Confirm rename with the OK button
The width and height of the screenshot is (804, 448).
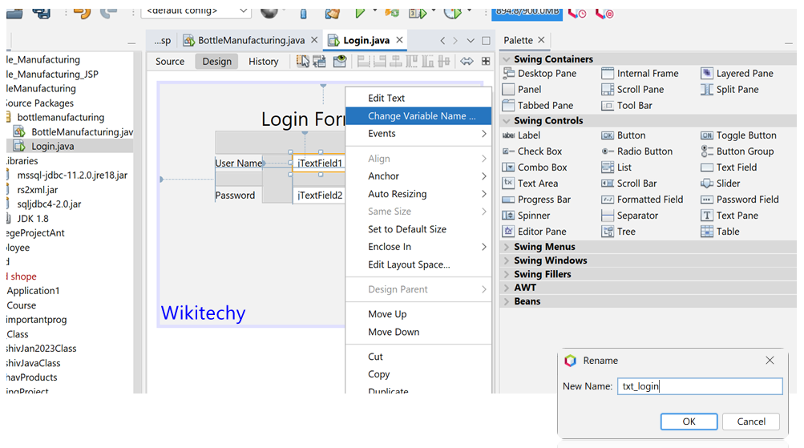(x=689, y=422)
